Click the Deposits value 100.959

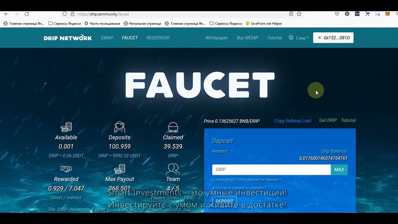(x=119, y=147)
